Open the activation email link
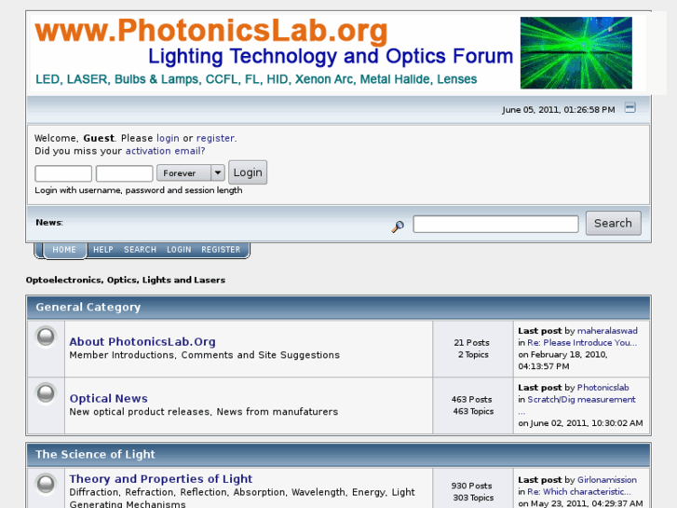677x508 pixels. tap(166, 151)
